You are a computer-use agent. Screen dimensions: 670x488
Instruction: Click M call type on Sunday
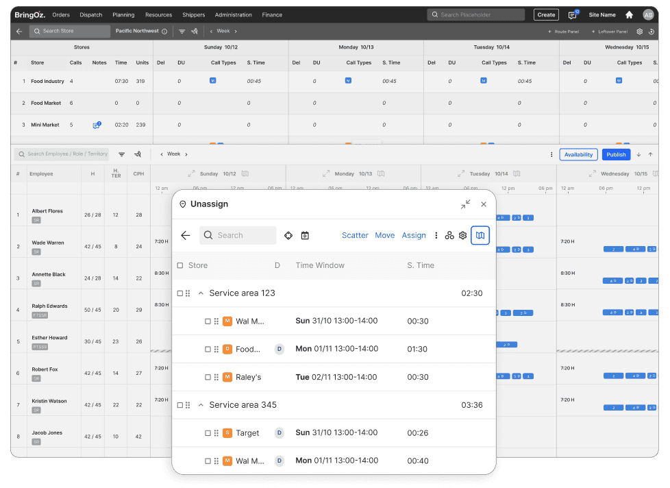tap(213, 80)
